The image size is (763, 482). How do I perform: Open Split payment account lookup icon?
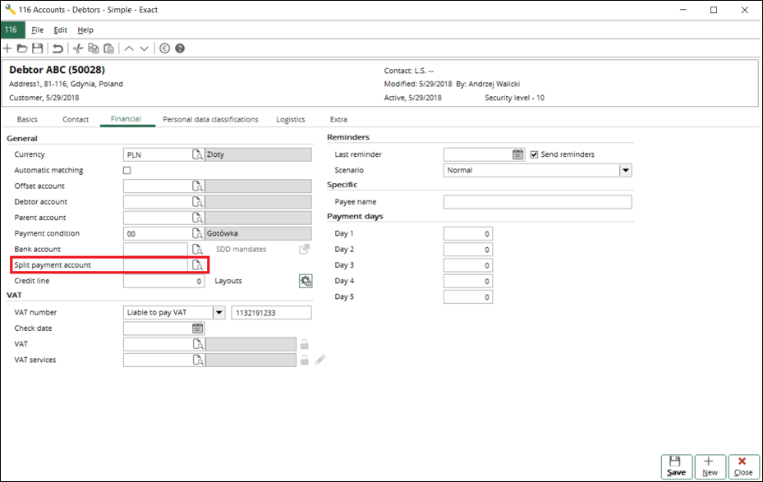[198, 265]
